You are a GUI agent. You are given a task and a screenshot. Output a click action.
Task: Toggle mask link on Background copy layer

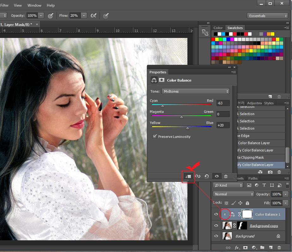click(x=234, y=225)
